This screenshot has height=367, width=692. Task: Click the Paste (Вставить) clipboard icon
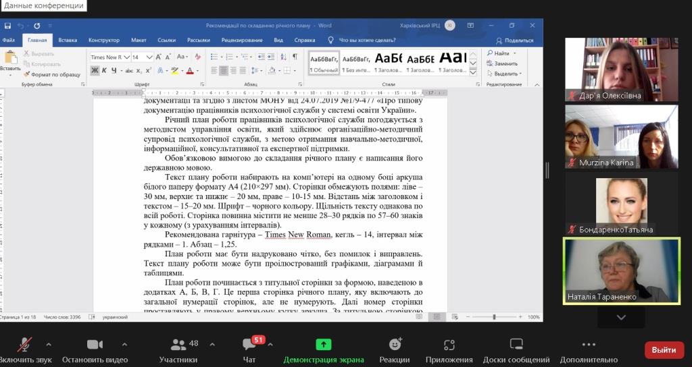(x=10, y=58)
